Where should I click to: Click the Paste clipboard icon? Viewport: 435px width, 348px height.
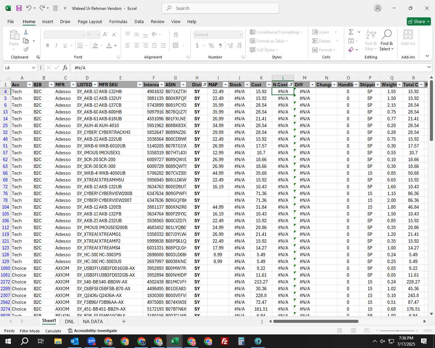click(x=14, y=35)
